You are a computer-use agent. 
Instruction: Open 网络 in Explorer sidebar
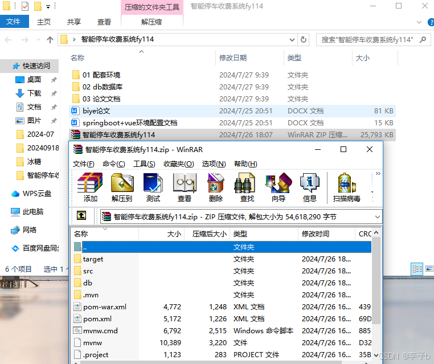[24, 230]
